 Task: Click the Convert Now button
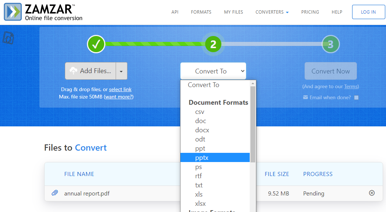[331, 71]
